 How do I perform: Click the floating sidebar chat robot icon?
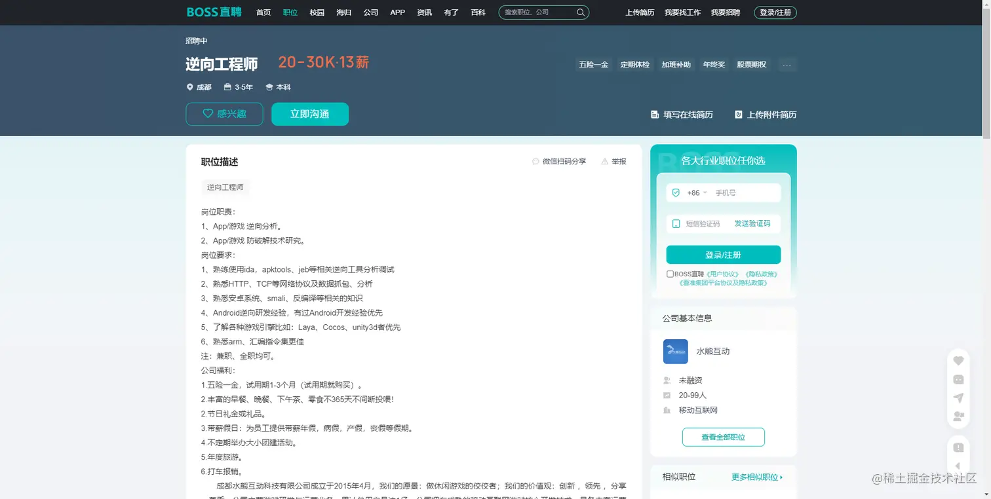[958, 379]
